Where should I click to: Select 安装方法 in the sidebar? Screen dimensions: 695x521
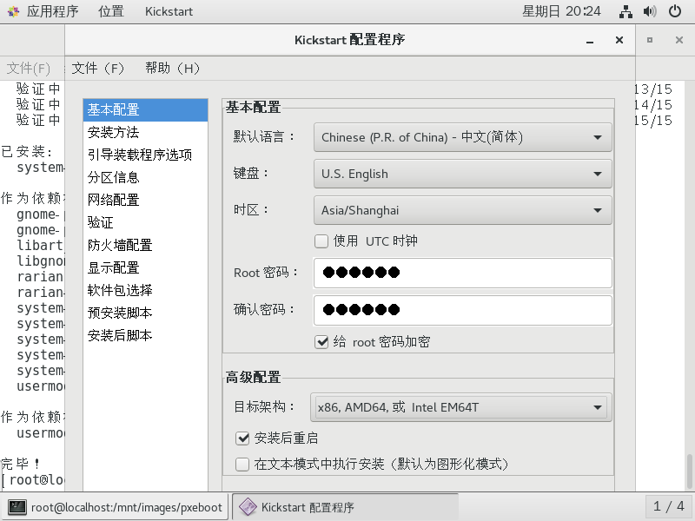pos(145,133)
